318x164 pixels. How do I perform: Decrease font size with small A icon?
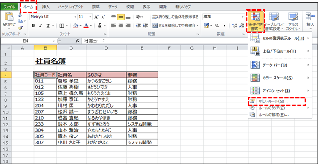[103, 17]
